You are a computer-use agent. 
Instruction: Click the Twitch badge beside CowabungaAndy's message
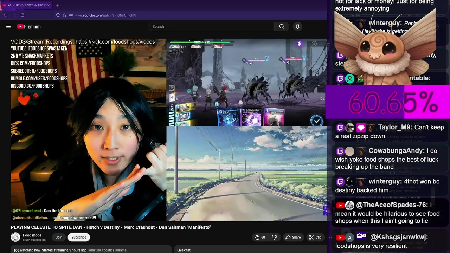[x=340, y=151]
